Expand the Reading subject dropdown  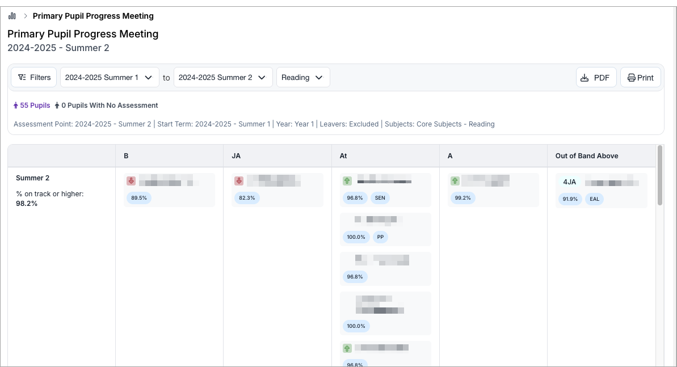302,78
